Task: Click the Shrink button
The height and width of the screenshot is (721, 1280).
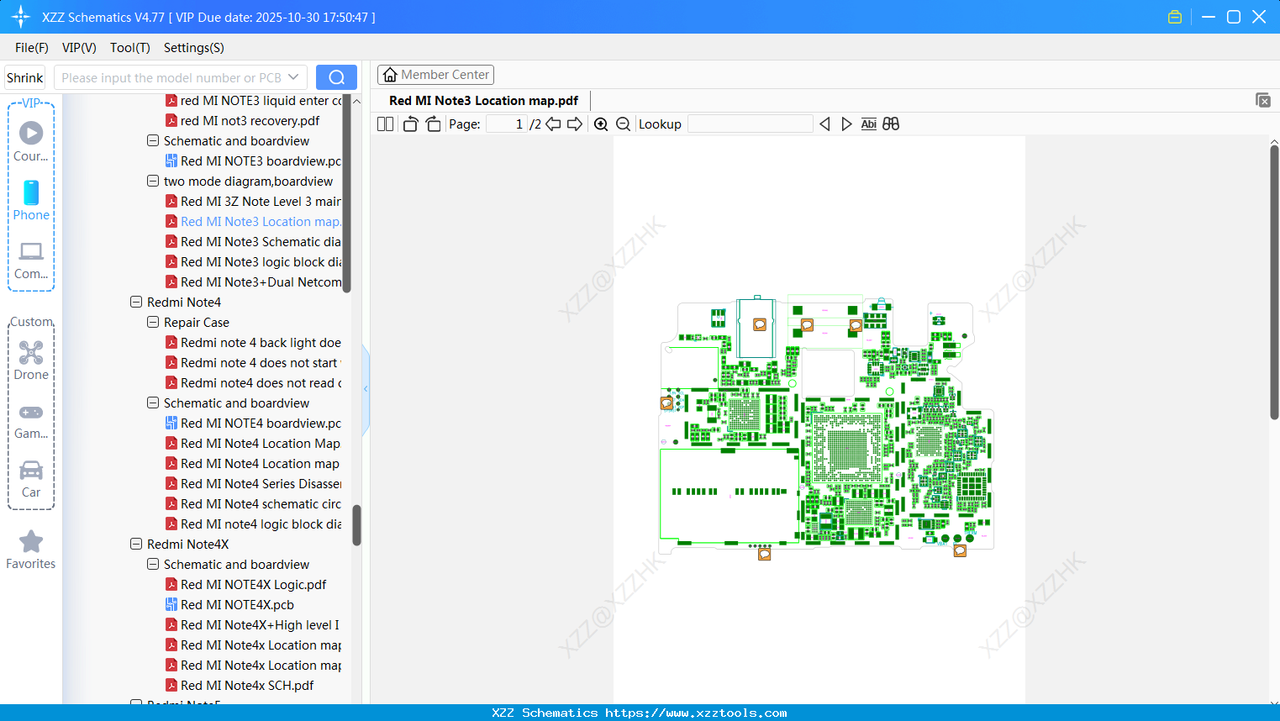Action: pyautogui.click(x=25, y=77)
